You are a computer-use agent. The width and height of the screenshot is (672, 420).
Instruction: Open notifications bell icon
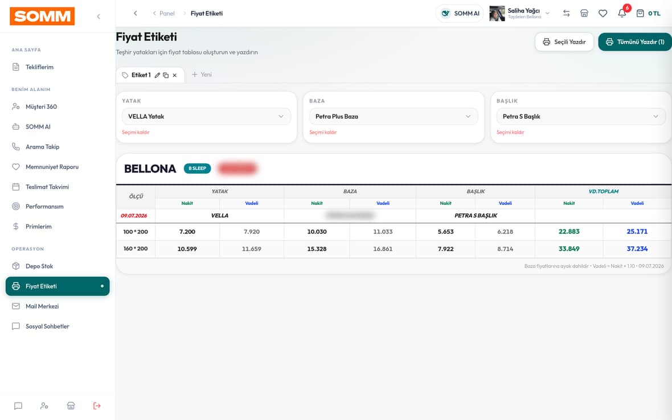pyautogui.click(x=622, y=13)
